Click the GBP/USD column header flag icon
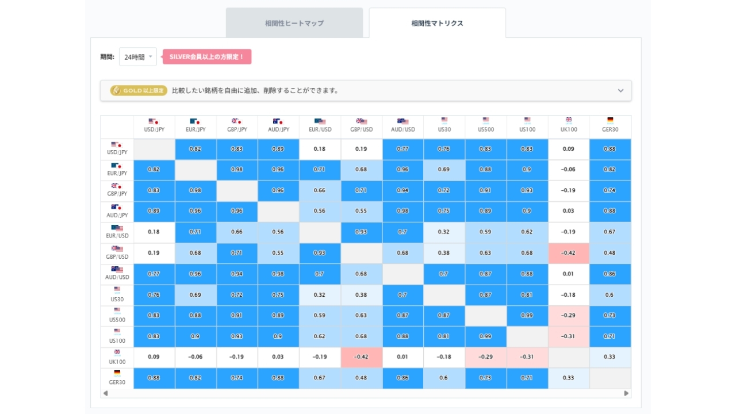This screenshot has height=414, width=736. coord(361,121)
